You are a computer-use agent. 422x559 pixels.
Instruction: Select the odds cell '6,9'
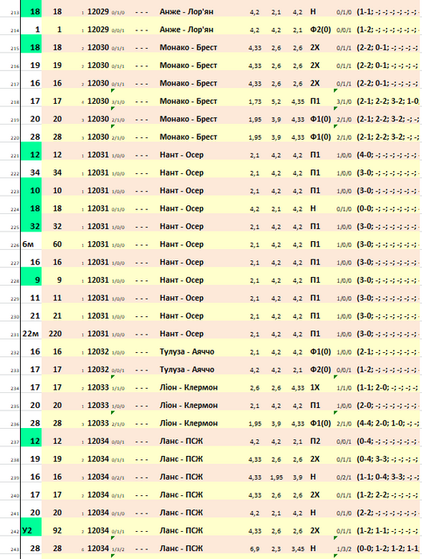[x=255, y=549]
